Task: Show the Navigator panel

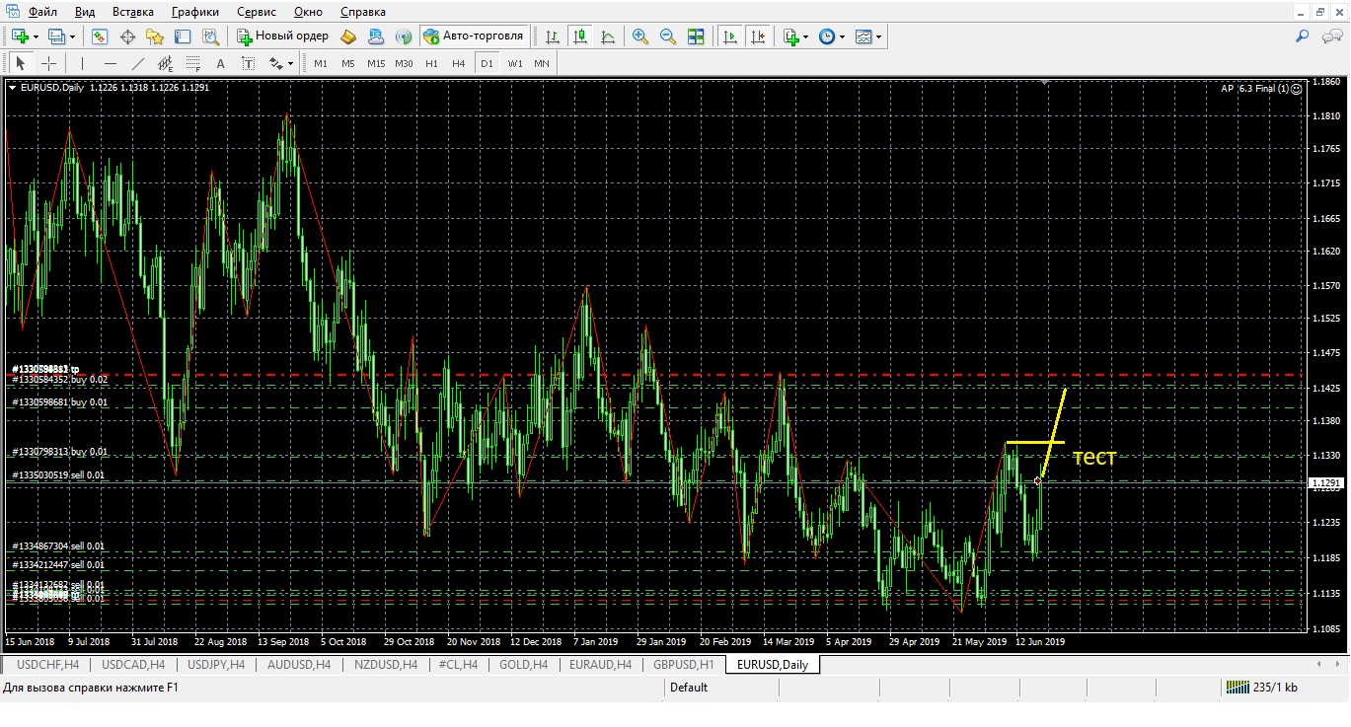Action: [155, 36]
